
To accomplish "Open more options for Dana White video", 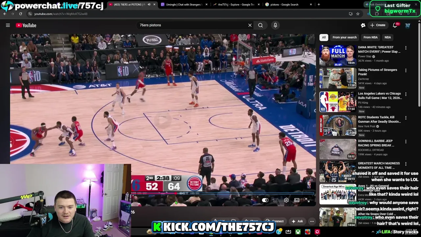I will tap(406, 48).
